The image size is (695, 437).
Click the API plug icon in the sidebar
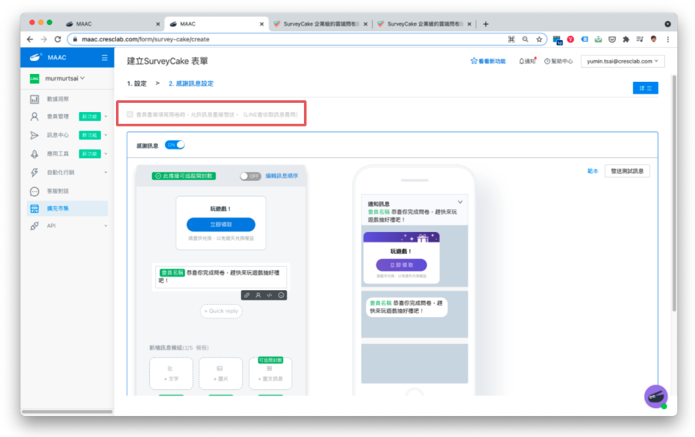35,226
